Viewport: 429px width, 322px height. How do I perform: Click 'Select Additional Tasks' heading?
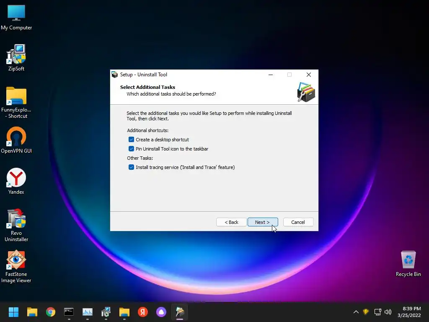click(x=147, y=87)
